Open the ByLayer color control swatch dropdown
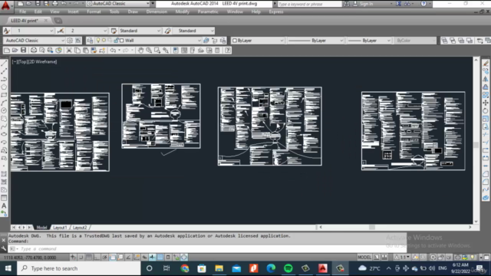Viewport: 491px width, 276px height. [x=258, y=41]
